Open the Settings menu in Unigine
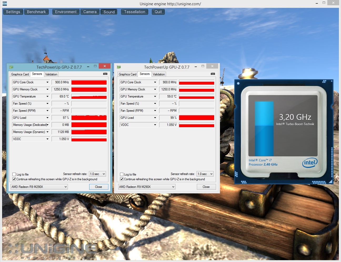The height and width of the screenshot is (262, 341). 13,12
